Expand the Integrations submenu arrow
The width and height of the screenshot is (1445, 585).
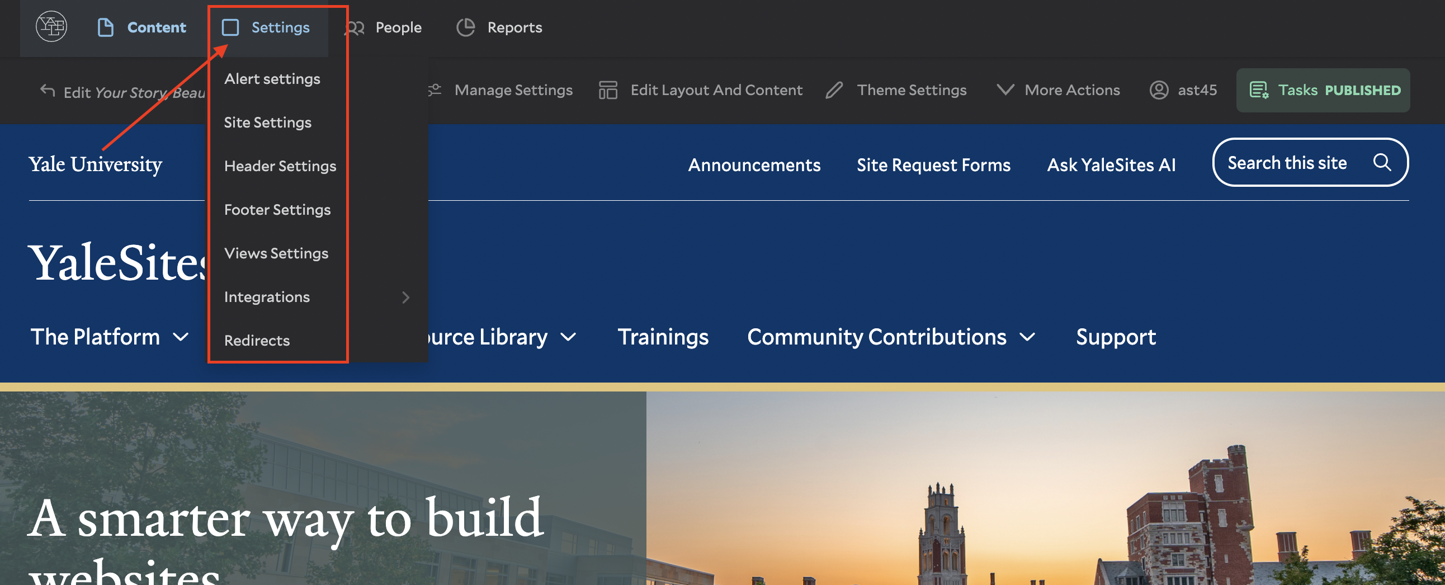click(405, 298)
